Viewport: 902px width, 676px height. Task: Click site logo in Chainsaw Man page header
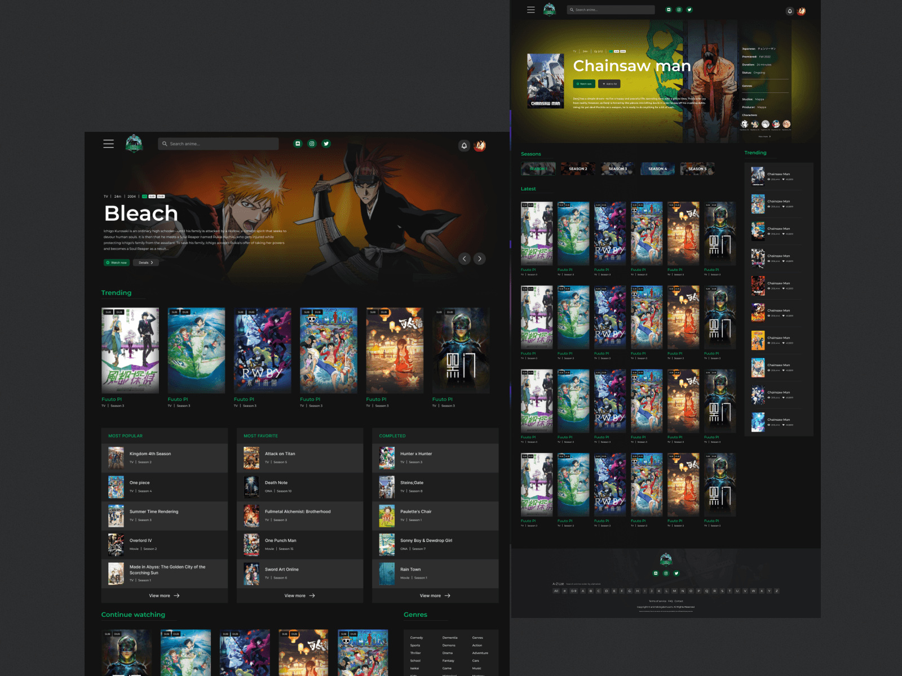tap(550, 10)
